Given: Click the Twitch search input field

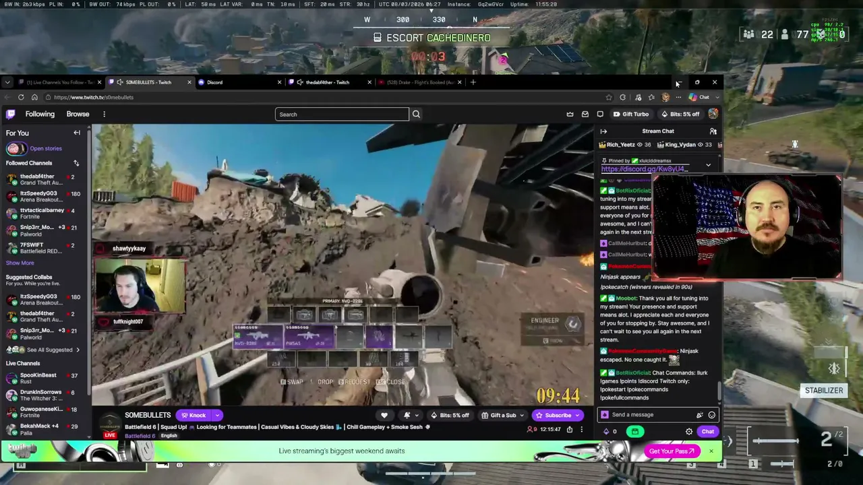Looking at the screenshot, I should [342, 115].
